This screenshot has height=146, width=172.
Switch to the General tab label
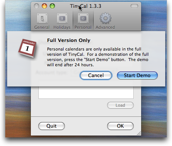pyautogui.click(x=42, y=27)
